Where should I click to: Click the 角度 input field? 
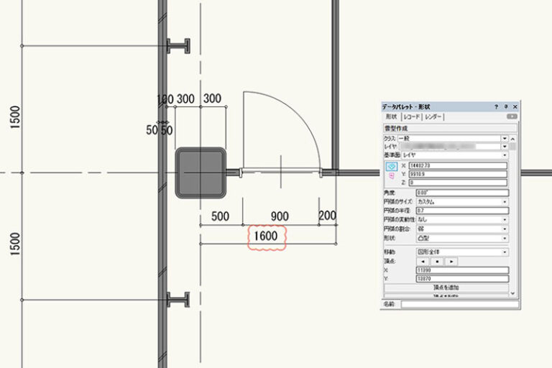pyautogui.click(x=461, y=193)
